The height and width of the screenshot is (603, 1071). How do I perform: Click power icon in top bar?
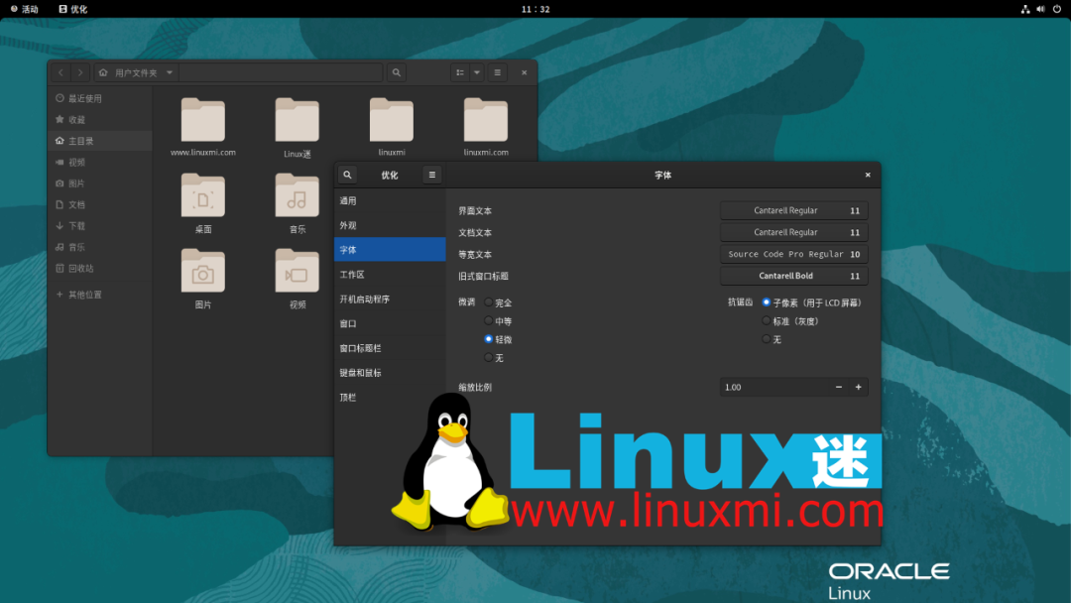[1057, 9]
